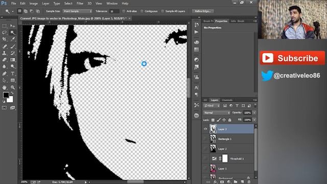Select the Crop tool
Viewport: 327px width, 184px height.
[4, 39]
